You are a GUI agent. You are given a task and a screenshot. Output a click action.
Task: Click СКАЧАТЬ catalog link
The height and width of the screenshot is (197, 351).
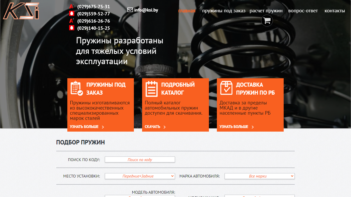click(x=152, y=127)
